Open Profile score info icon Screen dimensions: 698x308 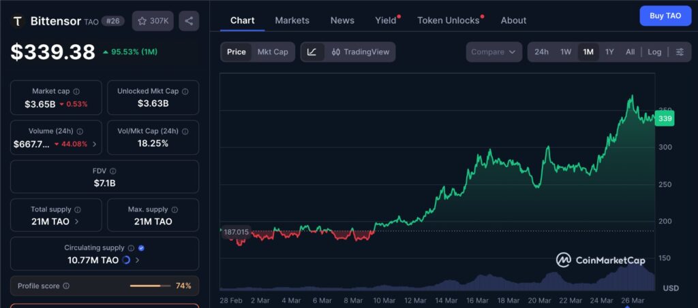click(66, 286)
